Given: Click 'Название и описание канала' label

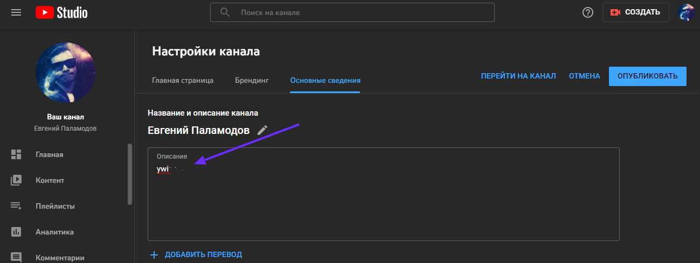Looking at the screenshot, I should 203,113.
